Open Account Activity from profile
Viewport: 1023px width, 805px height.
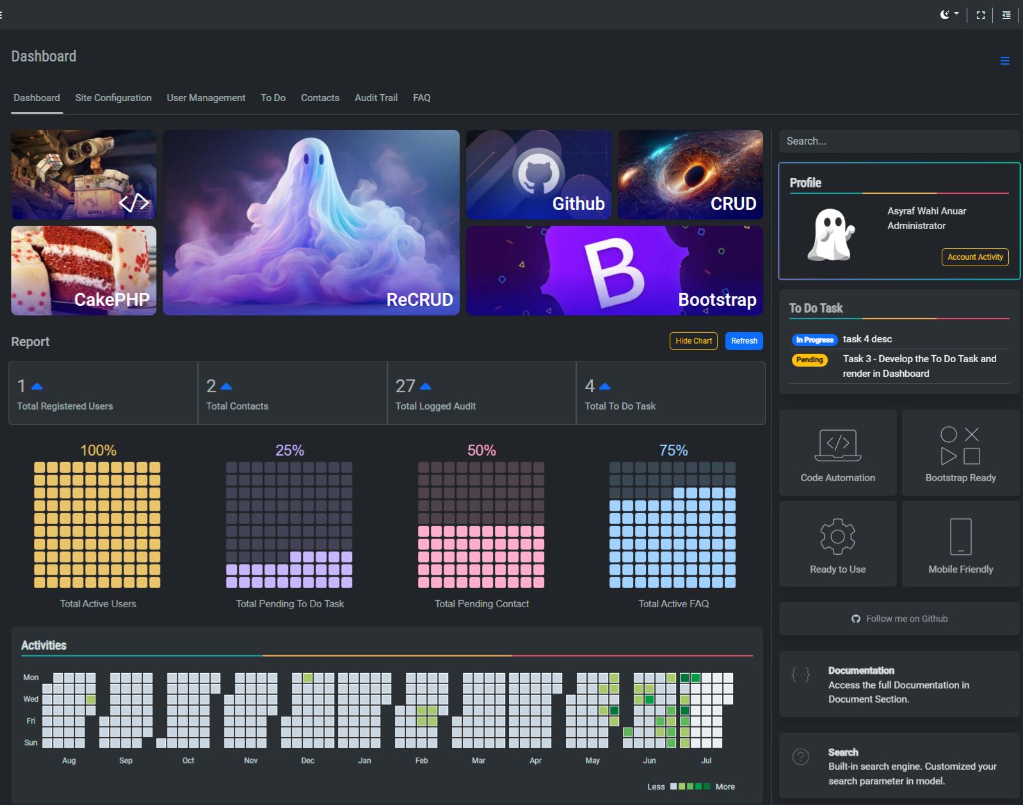point(975,257)
